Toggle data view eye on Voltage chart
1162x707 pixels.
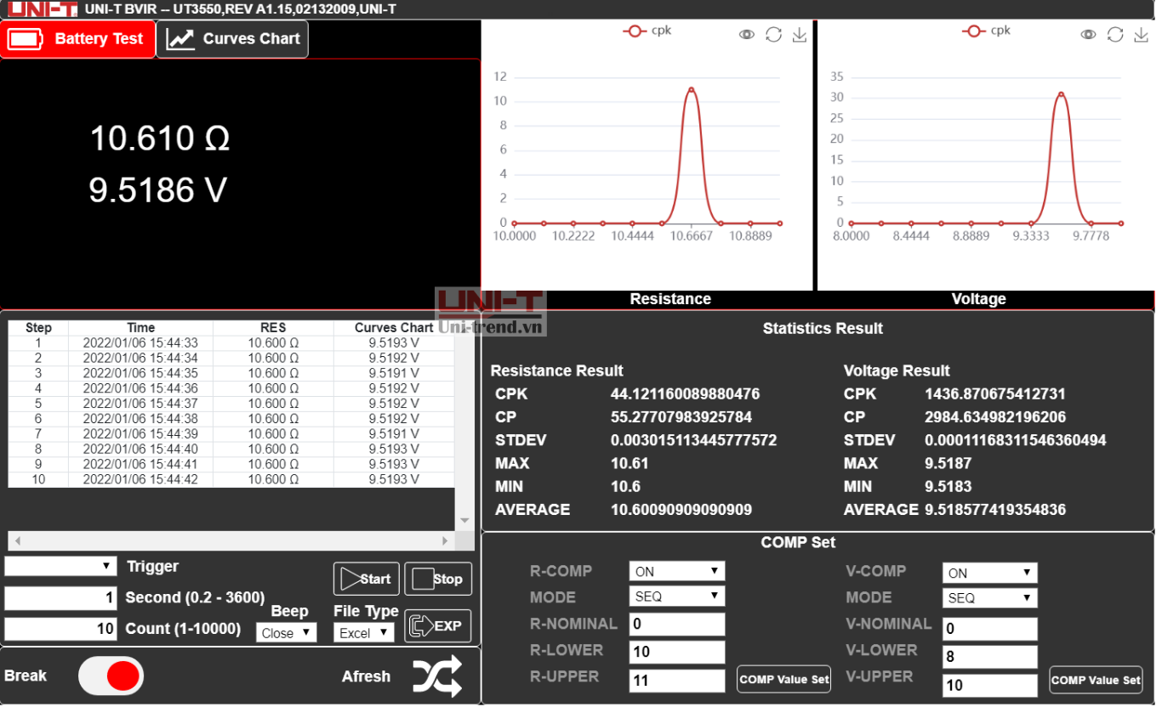click(x=1088, y=35)
